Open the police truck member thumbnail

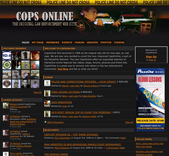(7, 74)
